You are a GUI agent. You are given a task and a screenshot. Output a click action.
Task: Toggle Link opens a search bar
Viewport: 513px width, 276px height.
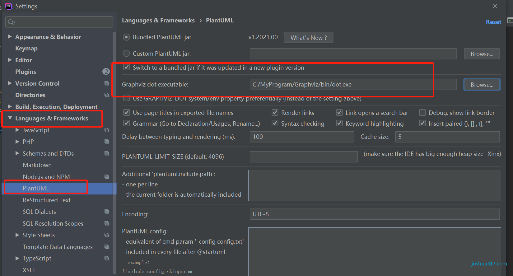pos(339,112)
